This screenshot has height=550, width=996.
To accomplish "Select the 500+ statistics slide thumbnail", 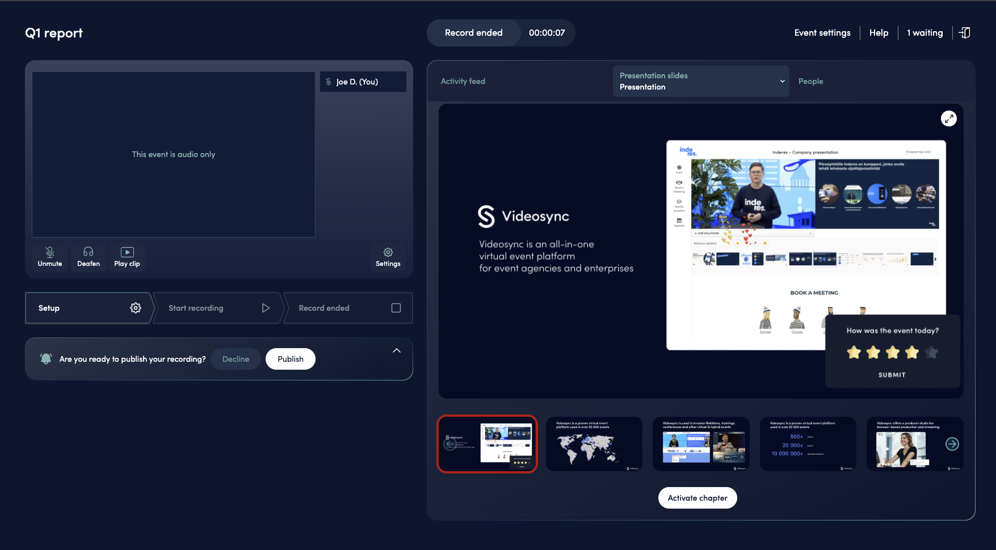I will coord(808,444).
